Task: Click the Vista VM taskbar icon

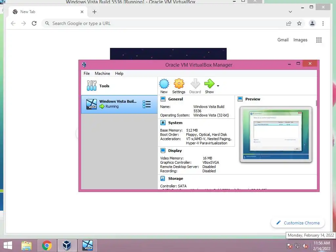Action: [87, 245]
